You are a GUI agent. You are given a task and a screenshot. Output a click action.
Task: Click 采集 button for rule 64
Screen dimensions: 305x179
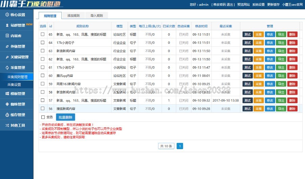(x=259, y=42)
